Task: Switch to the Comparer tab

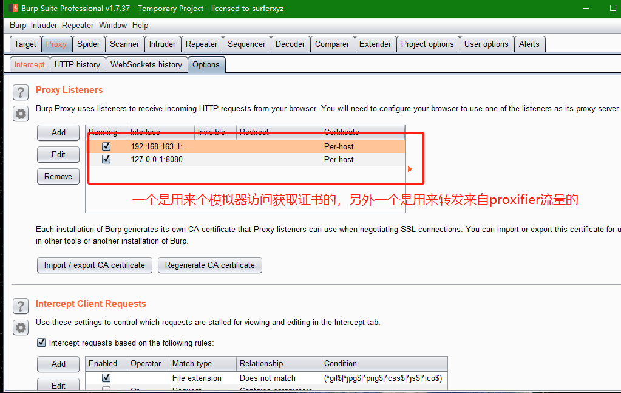Action: pos(332,44)
